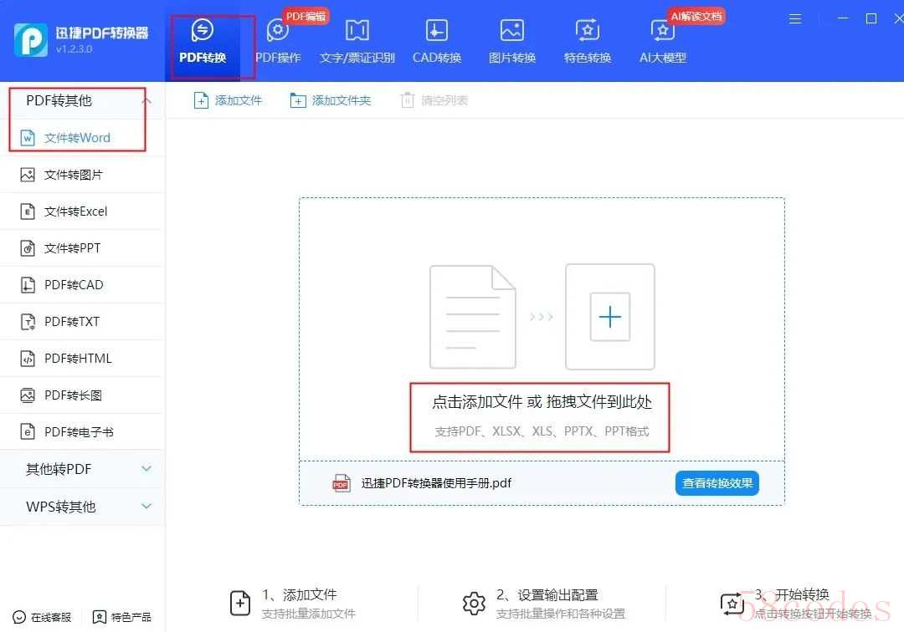Click the 添加文件 step icon at bottom
The image size is (904, 632).
click(240, 604)
